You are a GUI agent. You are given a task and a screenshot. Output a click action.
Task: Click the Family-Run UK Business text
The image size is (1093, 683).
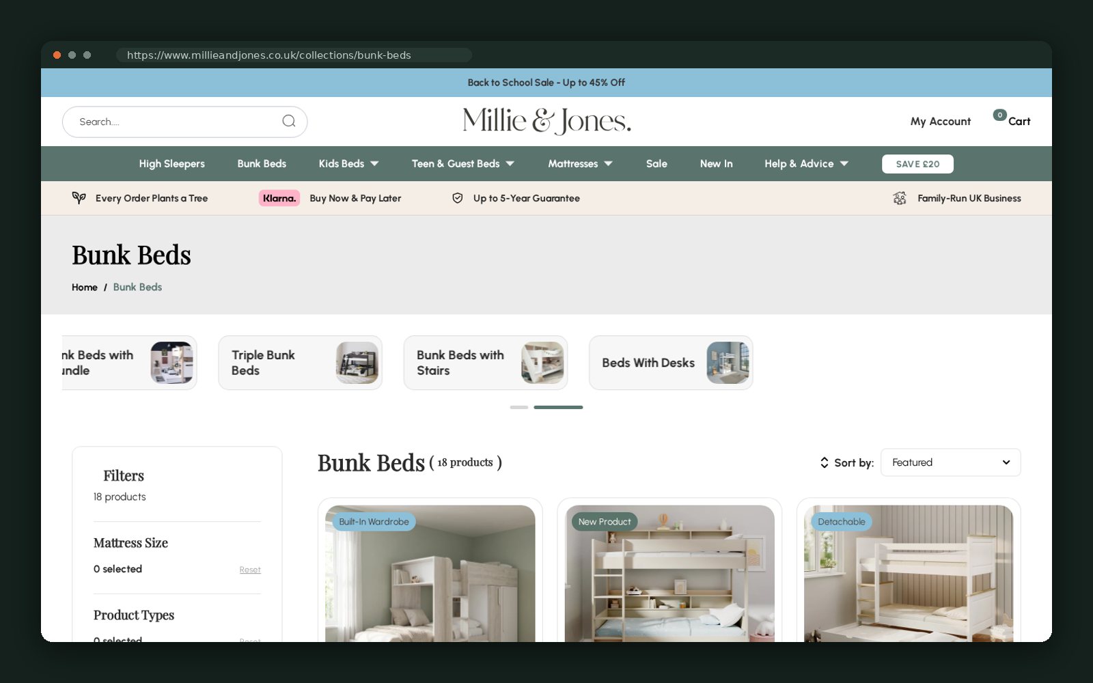coord(969,198)
